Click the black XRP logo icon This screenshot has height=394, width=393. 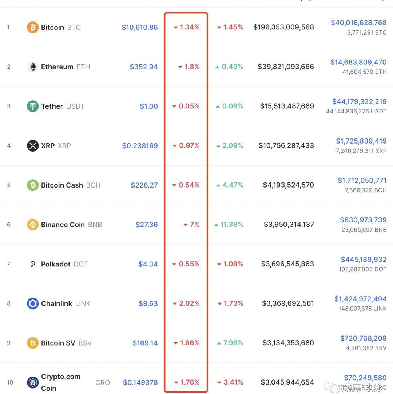click(33, 145)
